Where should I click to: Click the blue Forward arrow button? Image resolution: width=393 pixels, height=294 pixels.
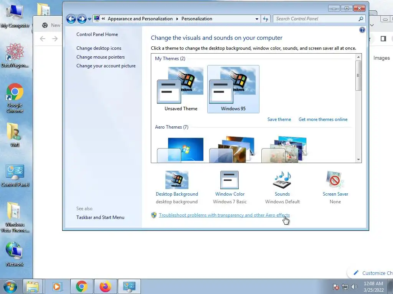82,19
